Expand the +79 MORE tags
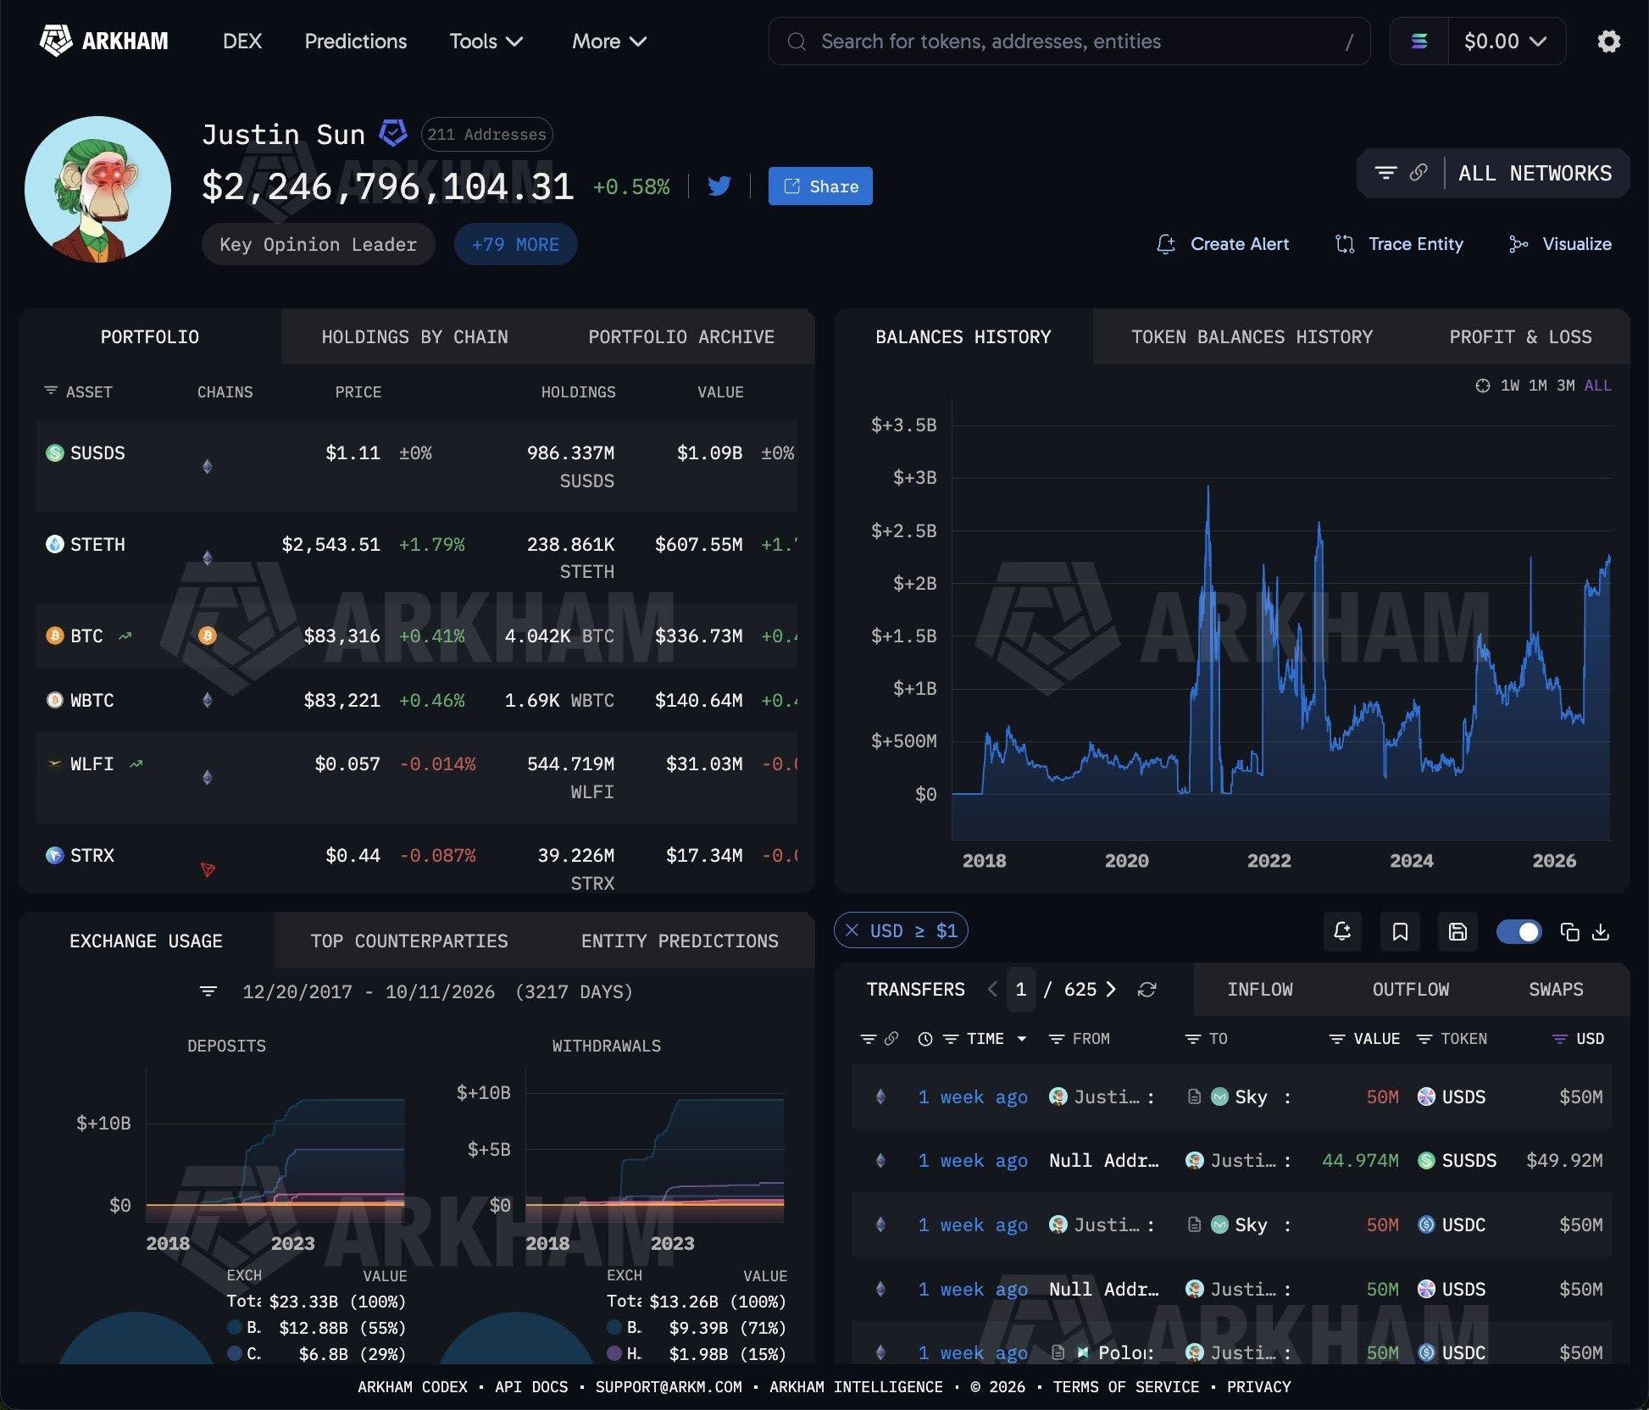 [x=515, y=244]
